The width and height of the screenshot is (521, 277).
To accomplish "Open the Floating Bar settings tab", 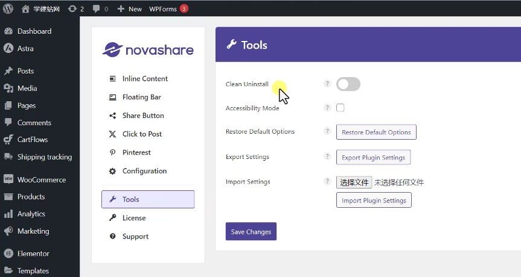I will [x=141, y=97].
